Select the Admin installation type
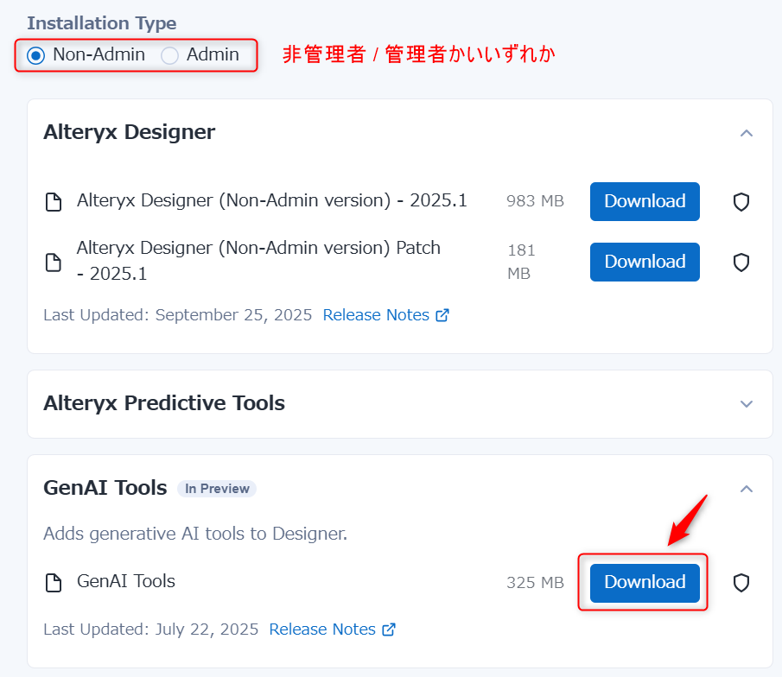Image resolution: width=782 pixels, height=677 pixels. click(x=170, y=55)
